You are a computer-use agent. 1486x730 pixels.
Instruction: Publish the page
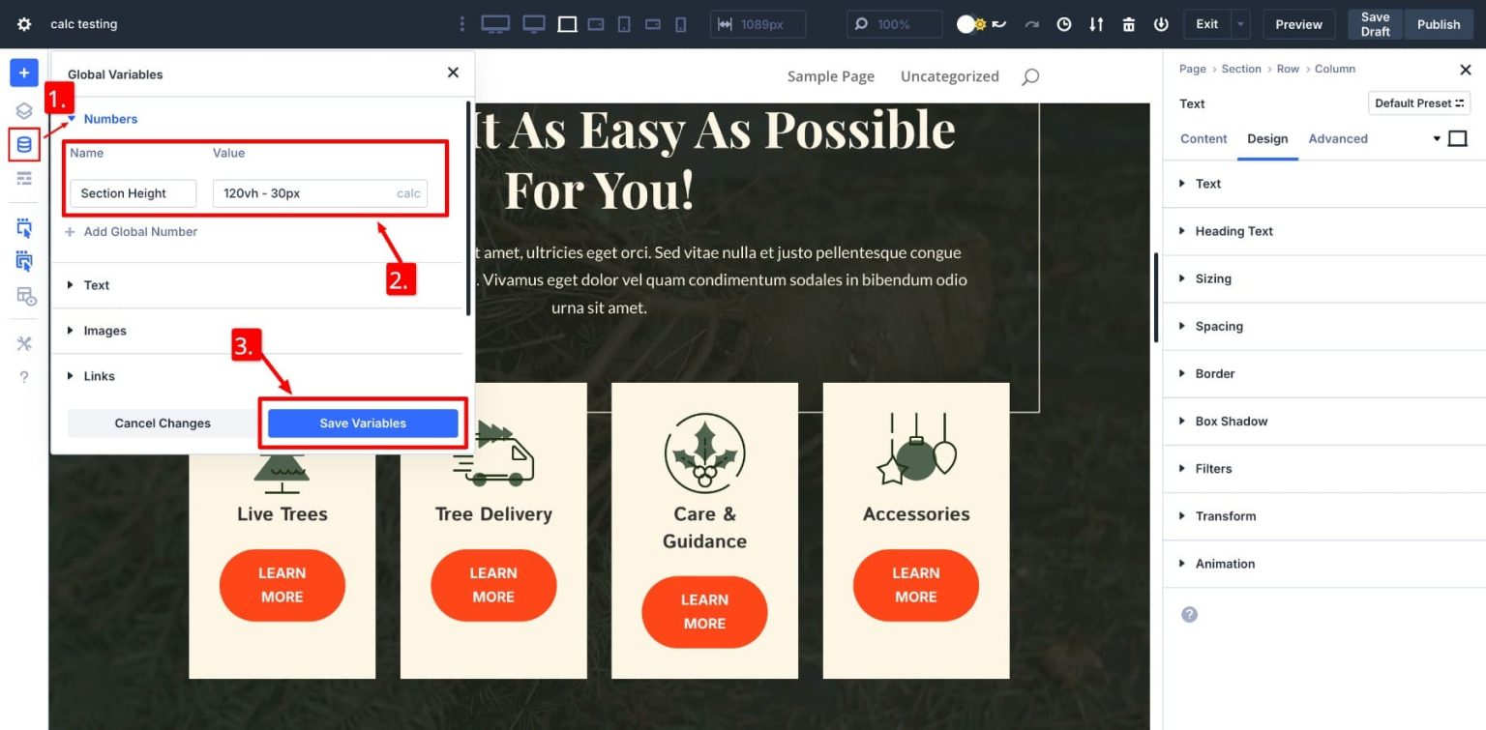tap(1439, 23)
